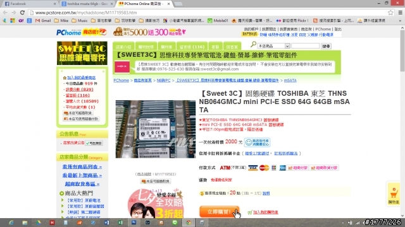The width and height of the screenshot is (405, 227).
Task: Expand the 本店商品 search scope dropdown
Action: [273, 46]
